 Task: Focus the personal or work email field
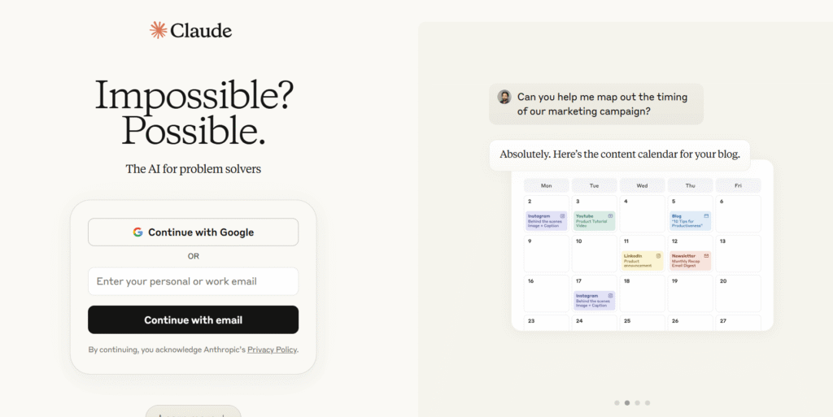click(x=193, y=281)
